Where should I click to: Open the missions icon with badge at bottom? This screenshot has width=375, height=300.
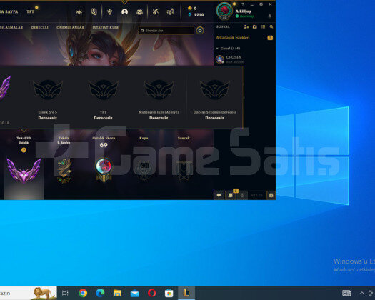tap(231, 195)
